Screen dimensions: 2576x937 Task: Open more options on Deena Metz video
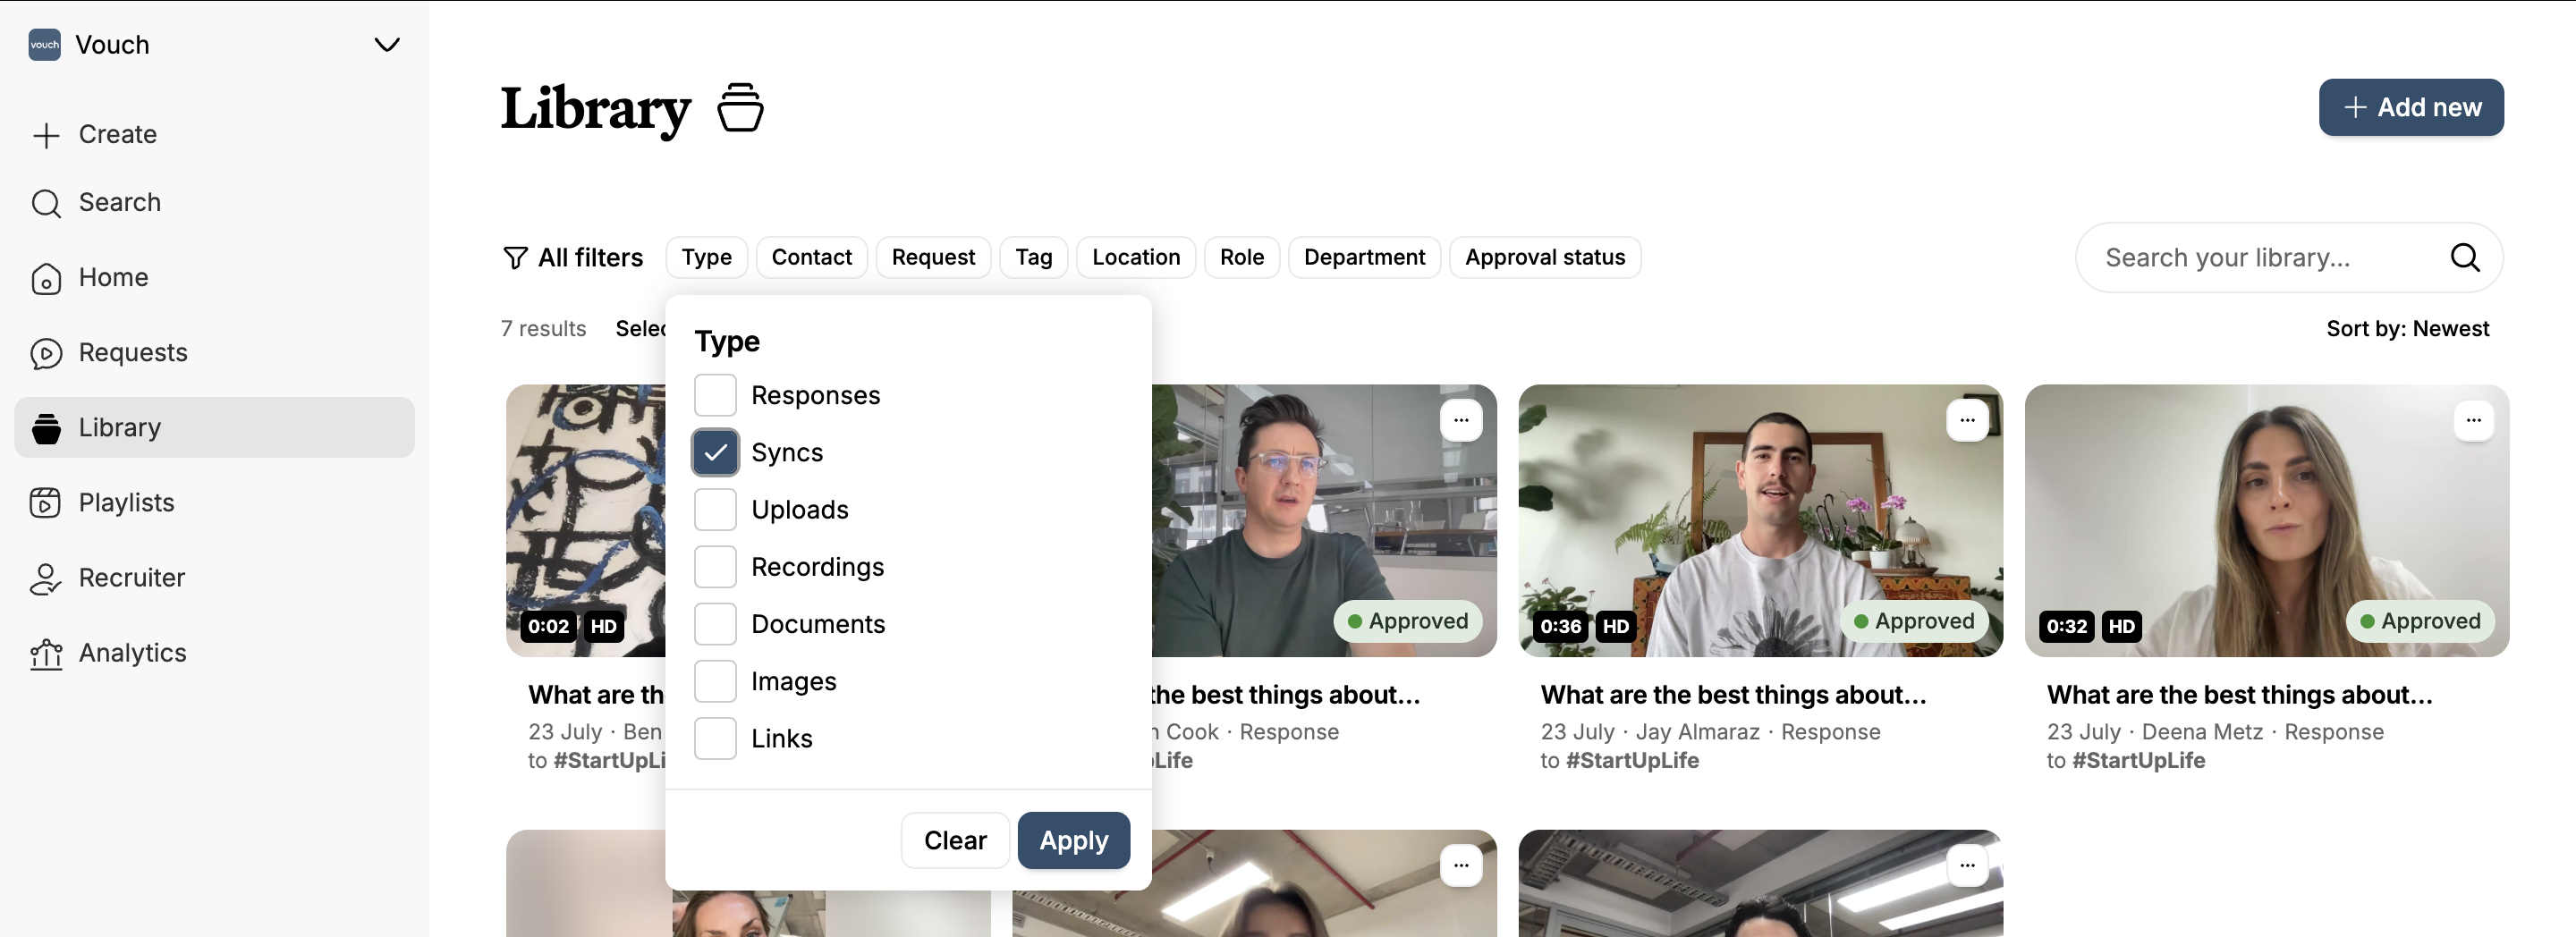point(2473,420)
